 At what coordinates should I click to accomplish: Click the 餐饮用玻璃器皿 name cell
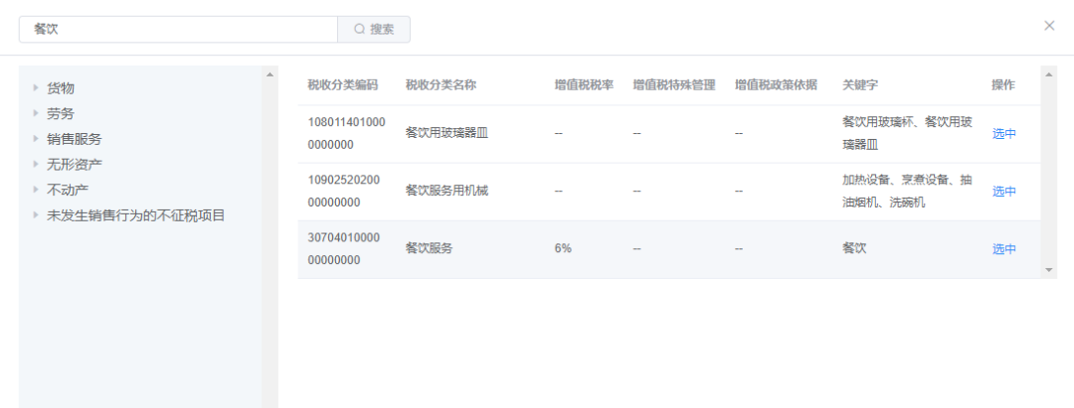pos(446,134)
